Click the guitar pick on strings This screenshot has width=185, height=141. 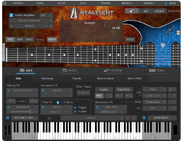coord(163,46)
